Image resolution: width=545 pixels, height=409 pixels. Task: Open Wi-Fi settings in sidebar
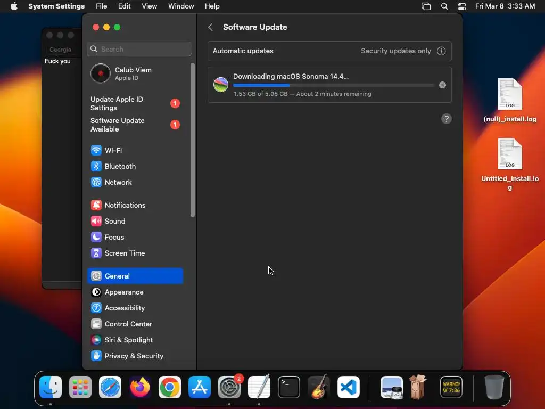click(x=135, y=150)
